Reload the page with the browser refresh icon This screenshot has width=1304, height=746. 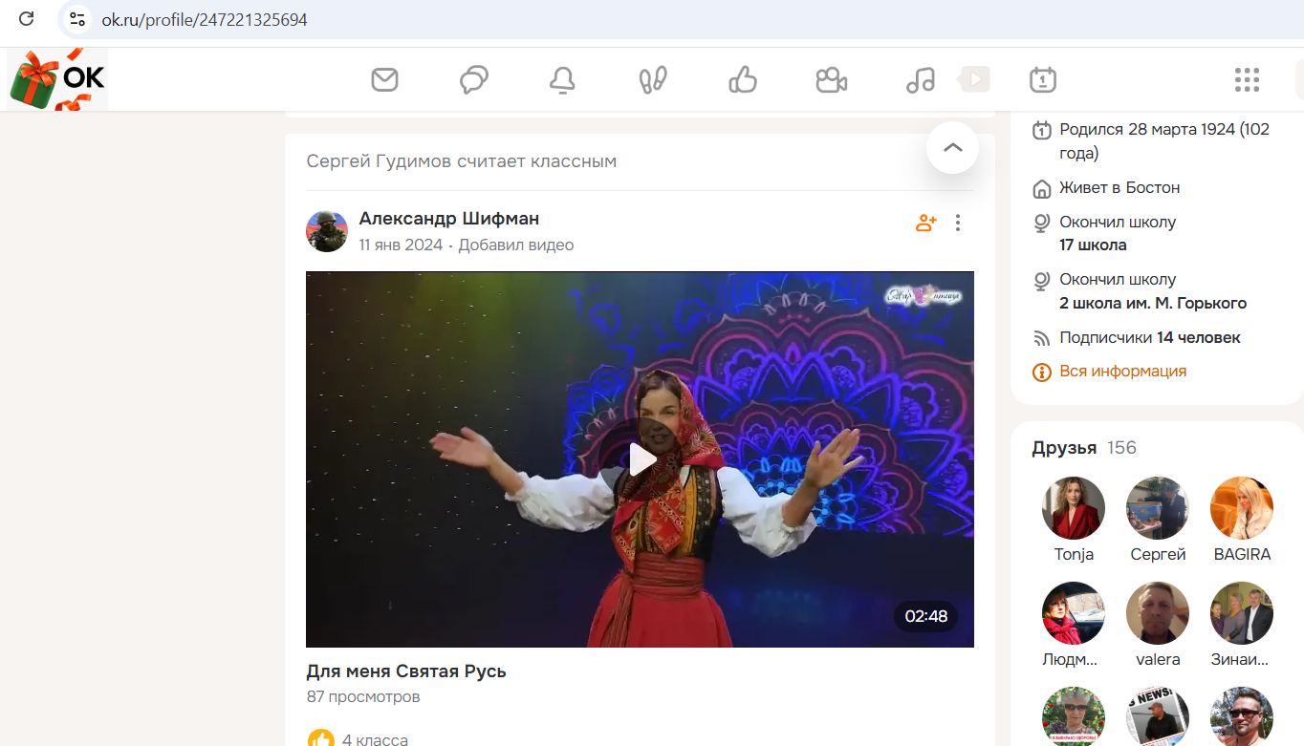click(x=26, y=18)
